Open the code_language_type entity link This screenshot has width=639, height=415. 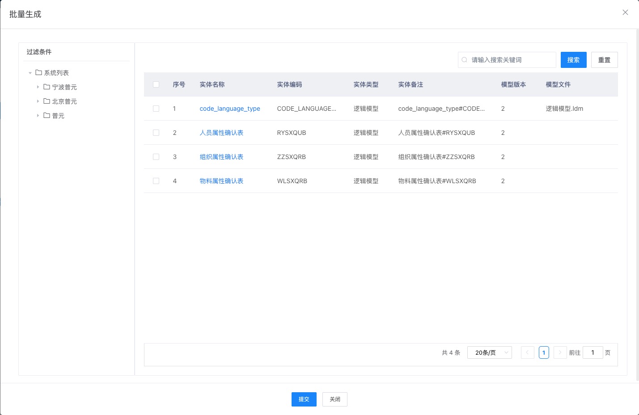pos(229,109)
